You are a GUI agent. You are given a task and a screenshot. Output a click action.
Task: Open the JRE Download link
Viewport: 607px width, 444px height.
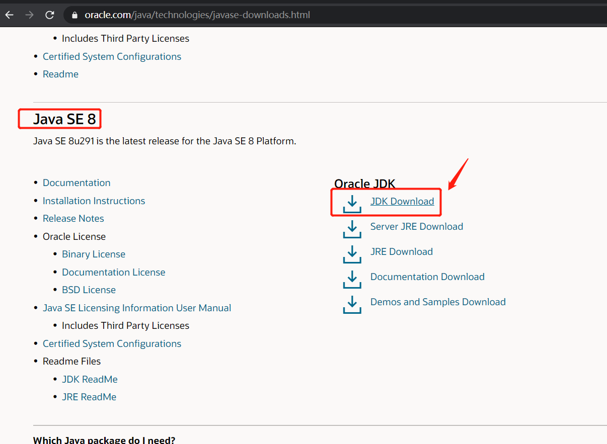click(x=402, y=251)
